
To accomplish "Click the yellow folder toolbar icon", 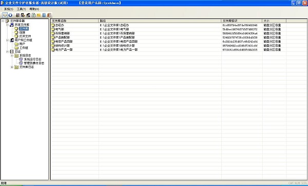I will pyautogui.click(x=38, y=15).
